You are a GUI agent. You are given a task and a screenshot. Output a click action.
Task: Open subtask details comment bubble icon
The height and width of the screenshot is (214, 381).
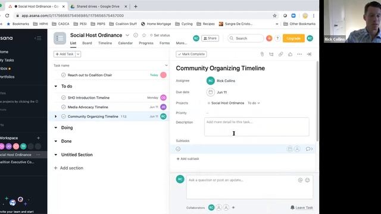point(309,149)
